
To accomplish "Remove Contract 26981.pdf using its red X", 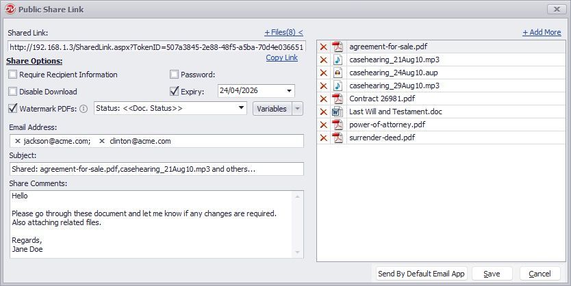I will click(323, 99).
